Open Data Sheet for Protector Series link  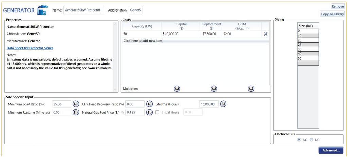pos(30,48)
